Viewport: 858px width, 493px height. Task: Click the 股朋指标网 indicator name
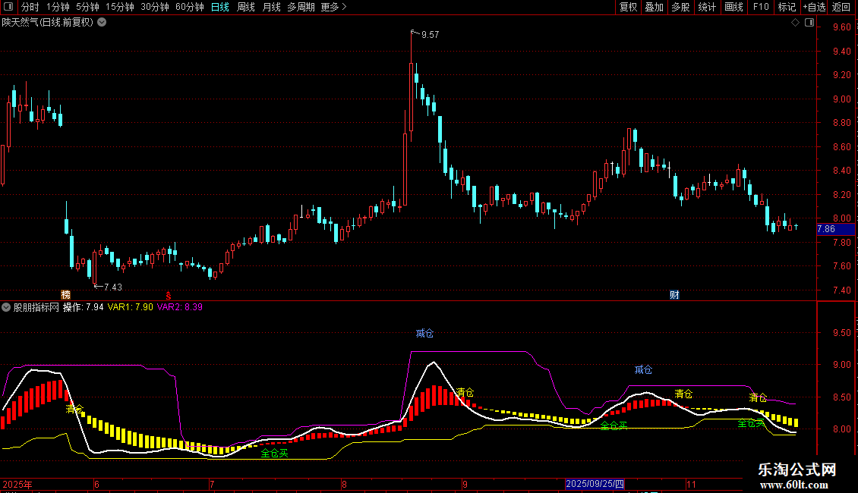[36, 307]
